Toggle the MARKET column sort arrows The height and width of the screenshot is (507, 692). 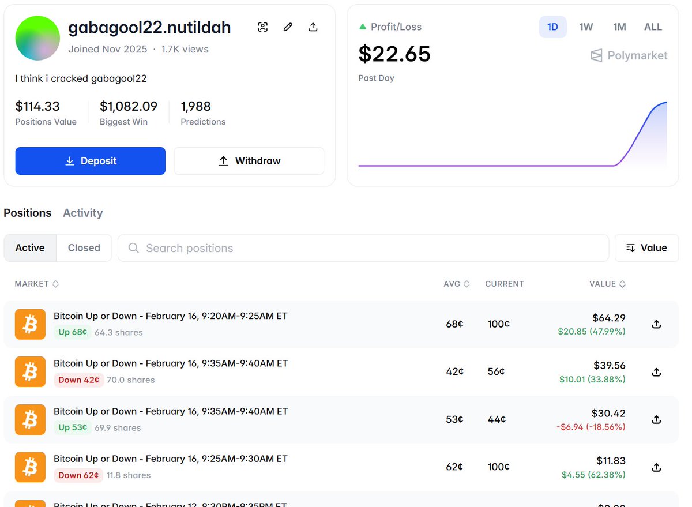pos(55,284)
